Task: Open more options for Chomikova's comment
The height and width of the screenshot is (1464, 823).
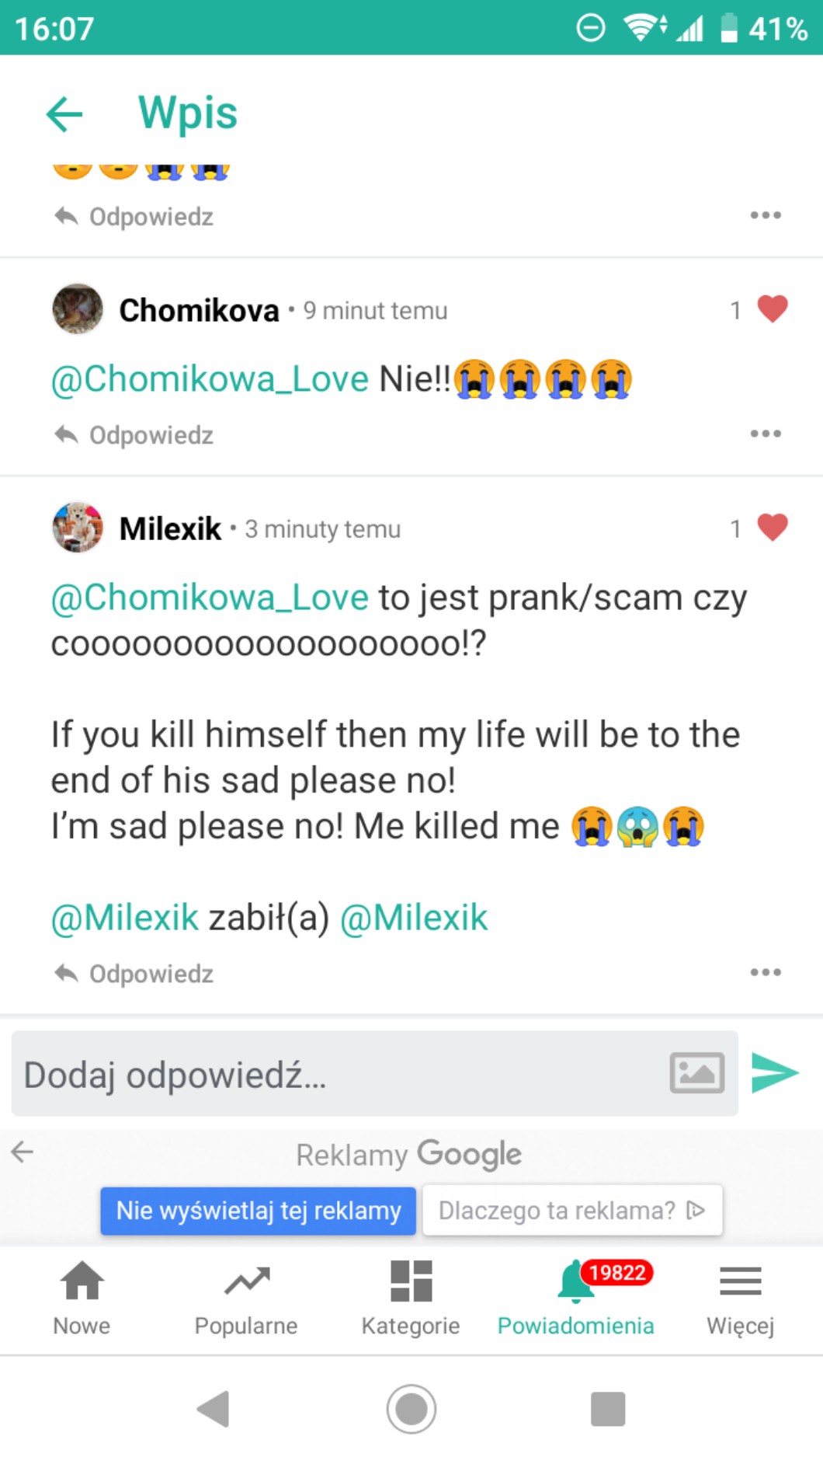Action: 765,434
